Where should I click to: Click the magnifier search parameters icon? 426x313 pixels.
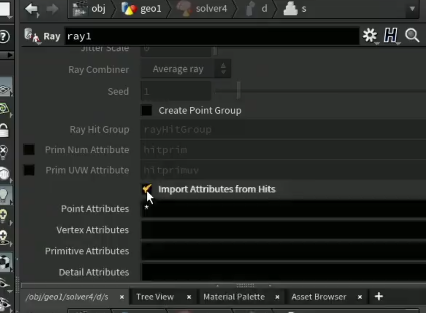tap(412, 36)
